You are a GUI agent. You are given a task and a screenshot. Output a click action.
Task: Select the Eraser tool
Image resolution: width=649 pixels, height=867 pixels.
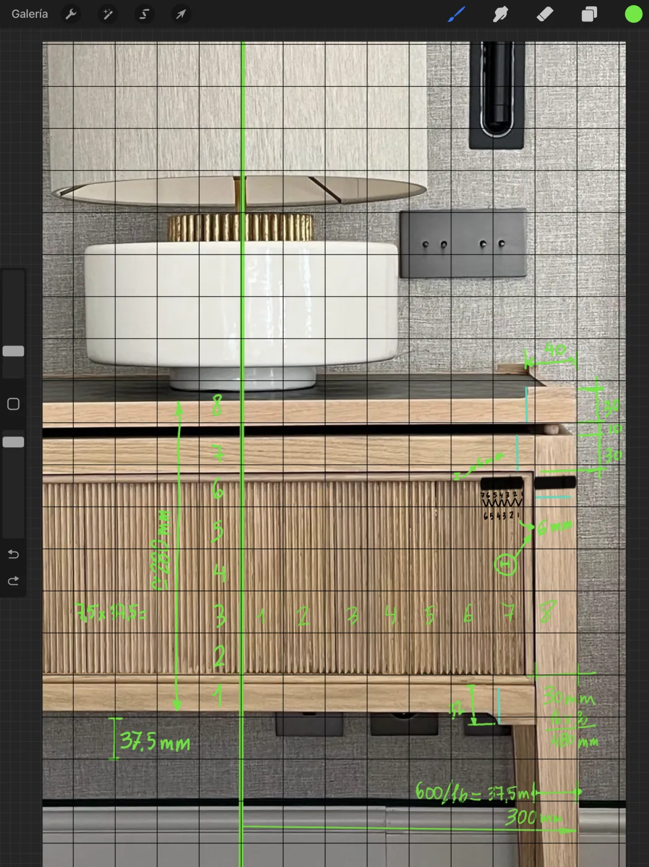(545, 14)
